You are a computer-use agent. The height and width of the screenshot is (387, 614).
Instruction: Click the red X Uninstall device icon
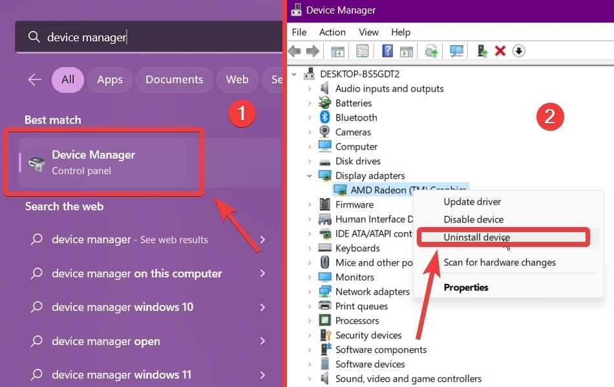coord(500,51)
